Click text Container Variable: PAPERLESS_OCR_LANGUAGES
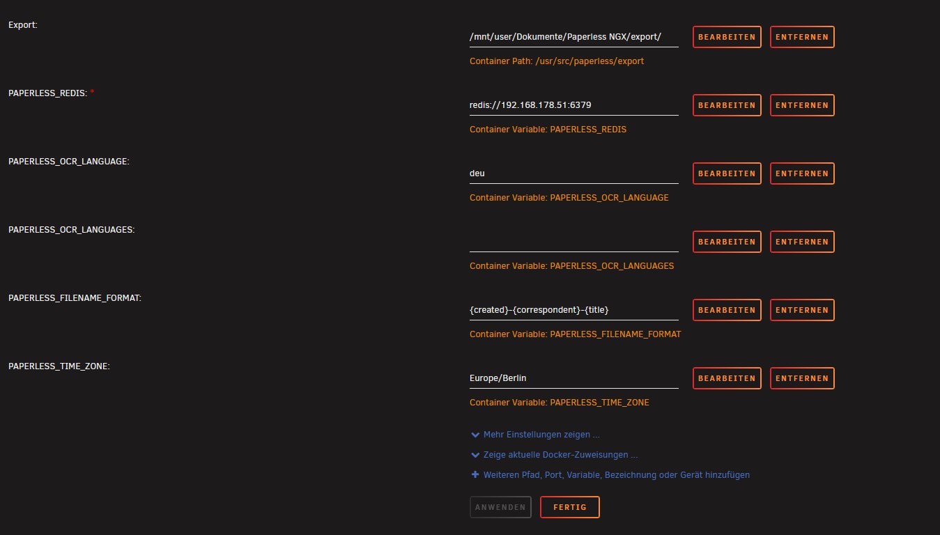The width and height of the screenshot is (940, 535). 571,266
